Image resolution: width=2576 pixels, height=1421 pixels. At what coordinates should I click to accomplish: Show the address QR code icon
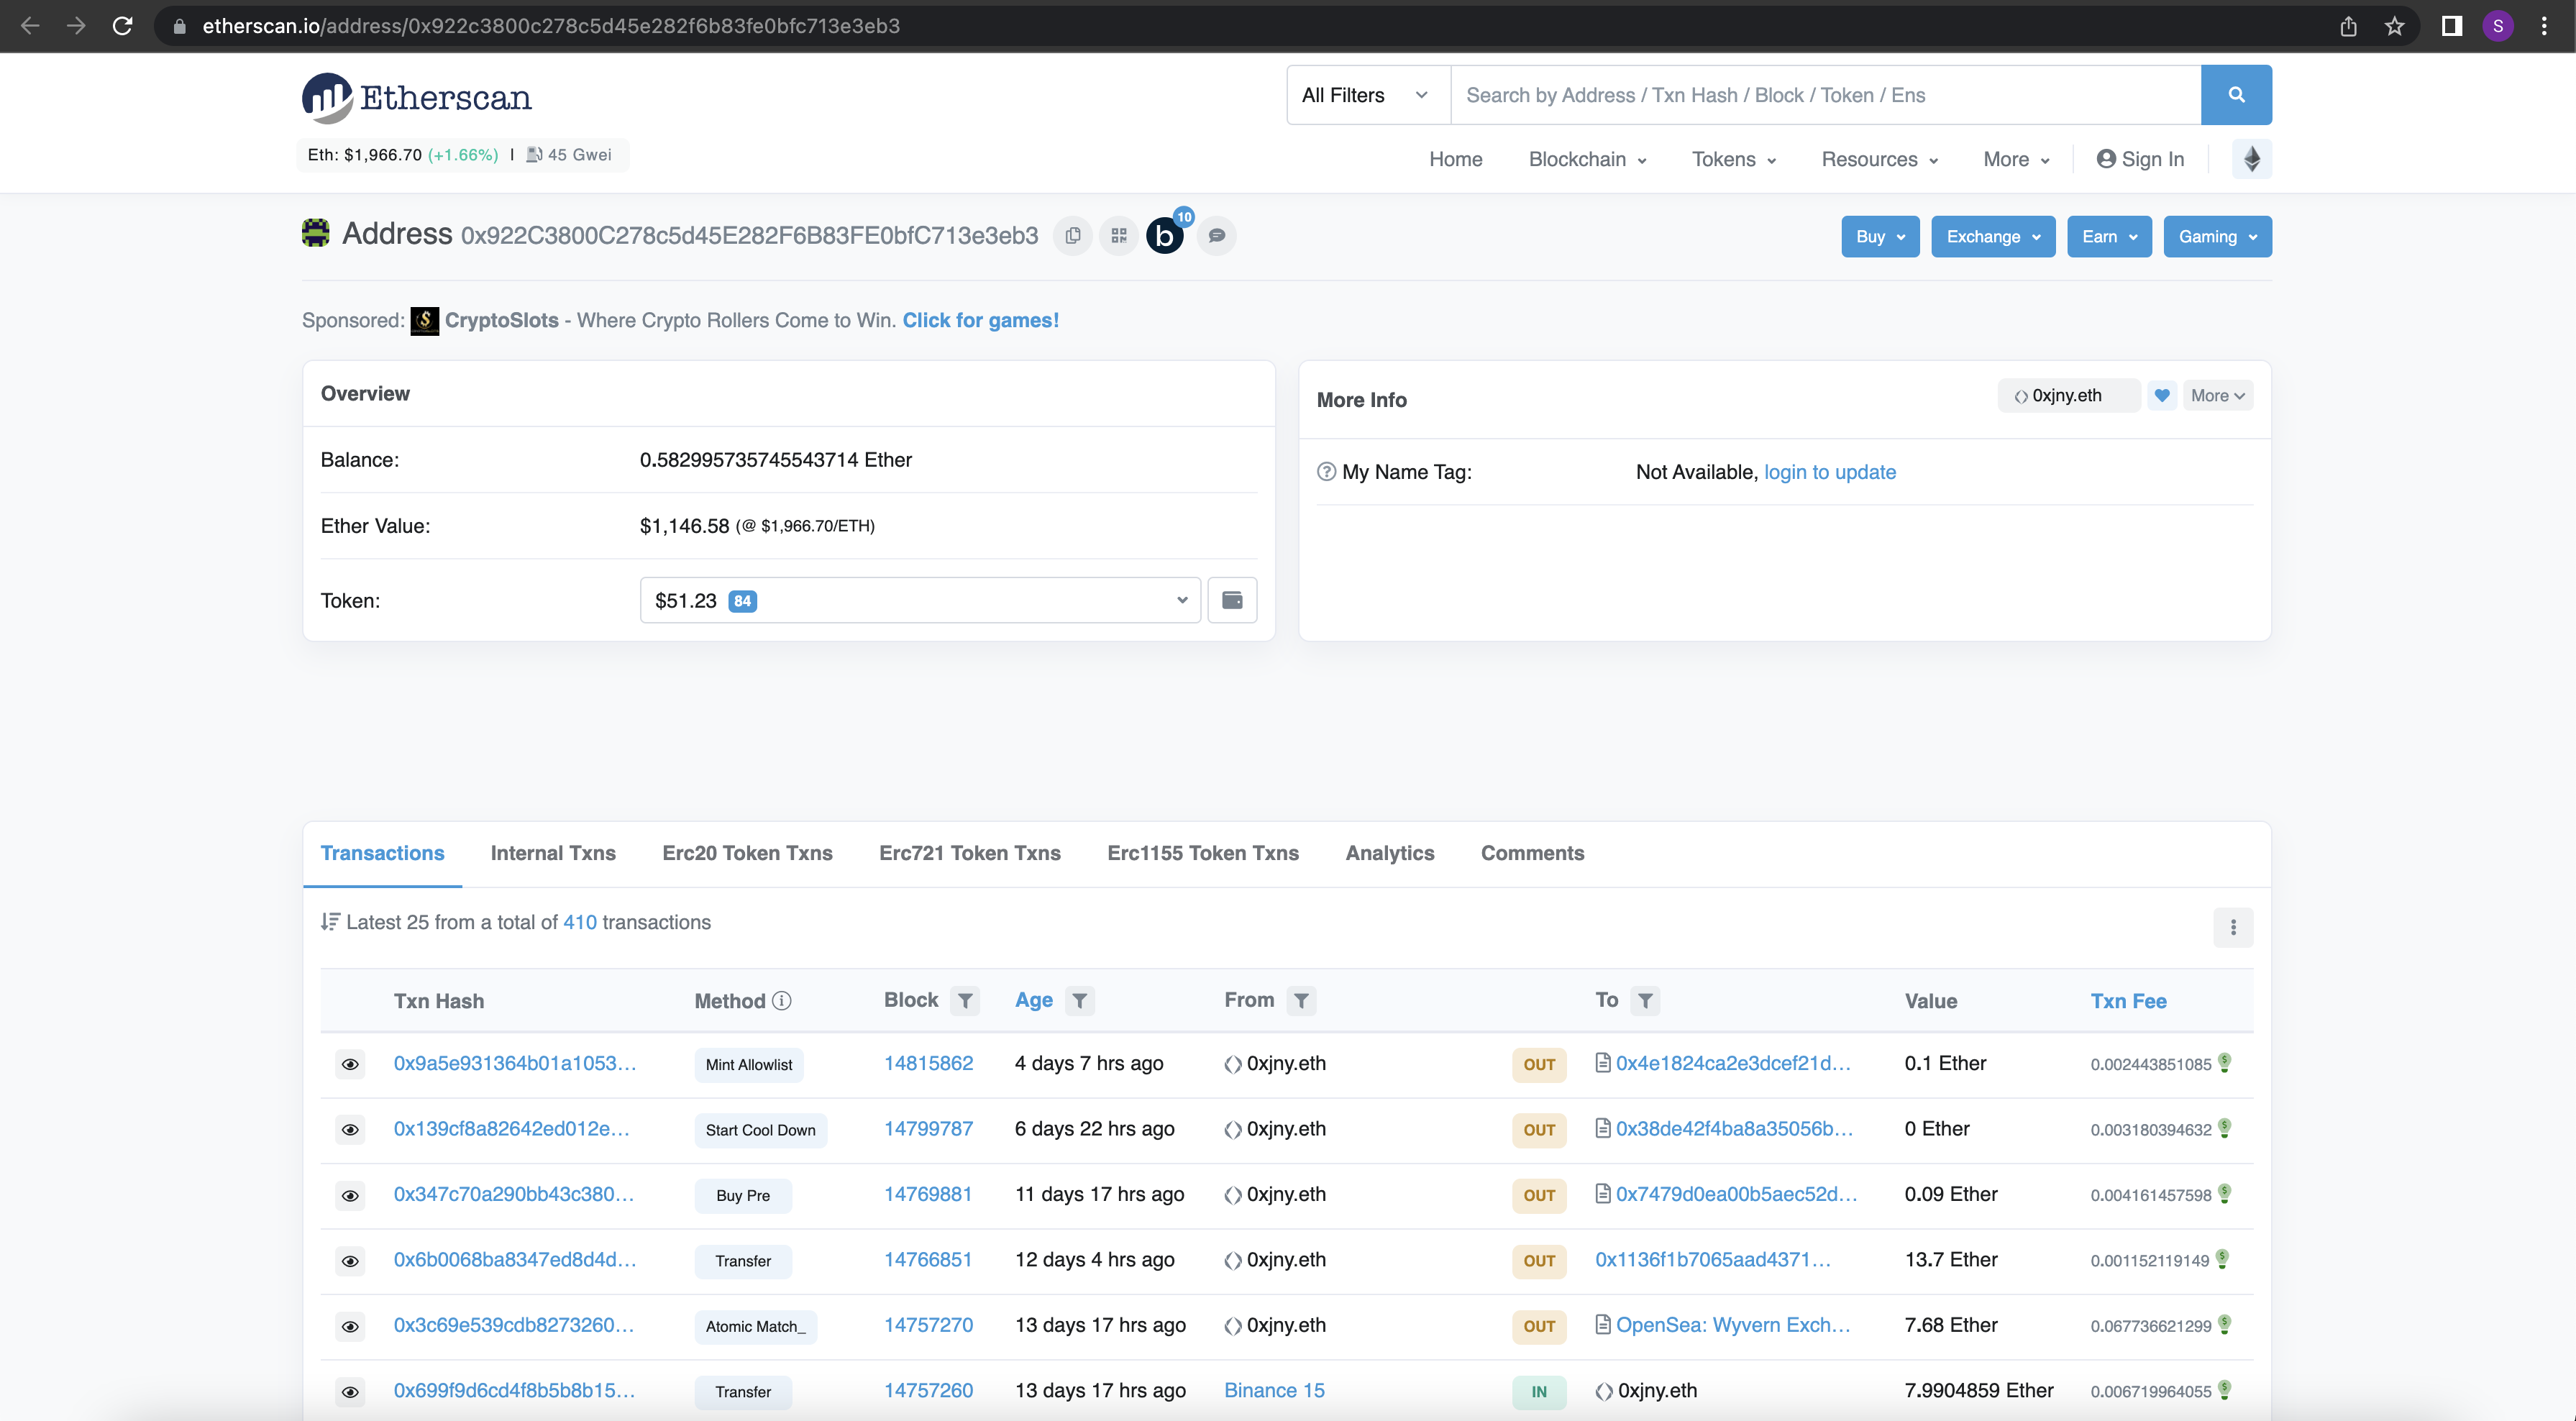point(1119,236)
